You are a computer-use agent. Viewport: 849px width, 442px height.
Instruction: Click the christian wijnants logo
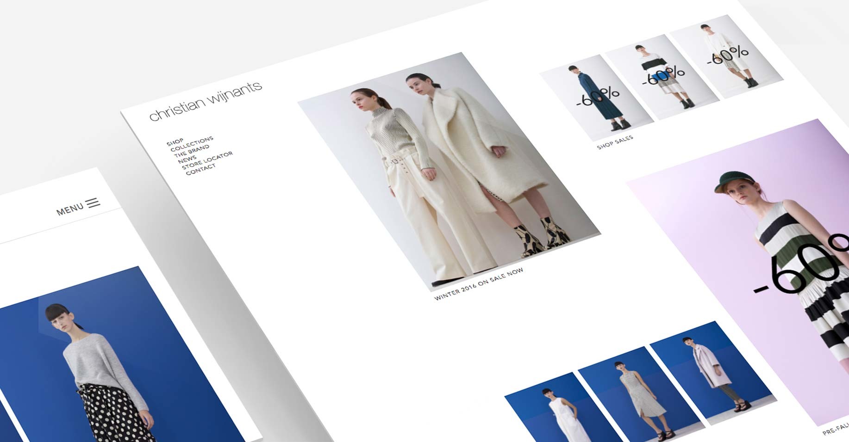206,100
